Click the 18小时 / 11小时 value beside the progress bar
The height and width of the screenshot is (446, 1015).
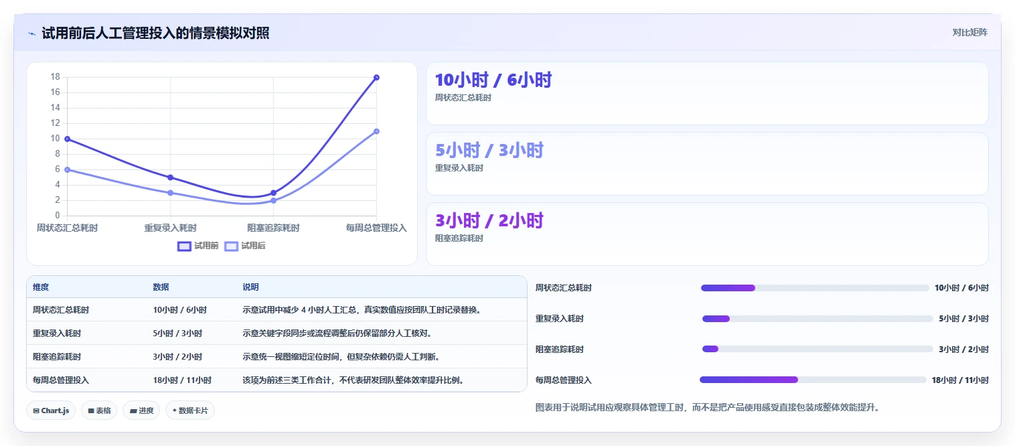(x=960, y=380)
